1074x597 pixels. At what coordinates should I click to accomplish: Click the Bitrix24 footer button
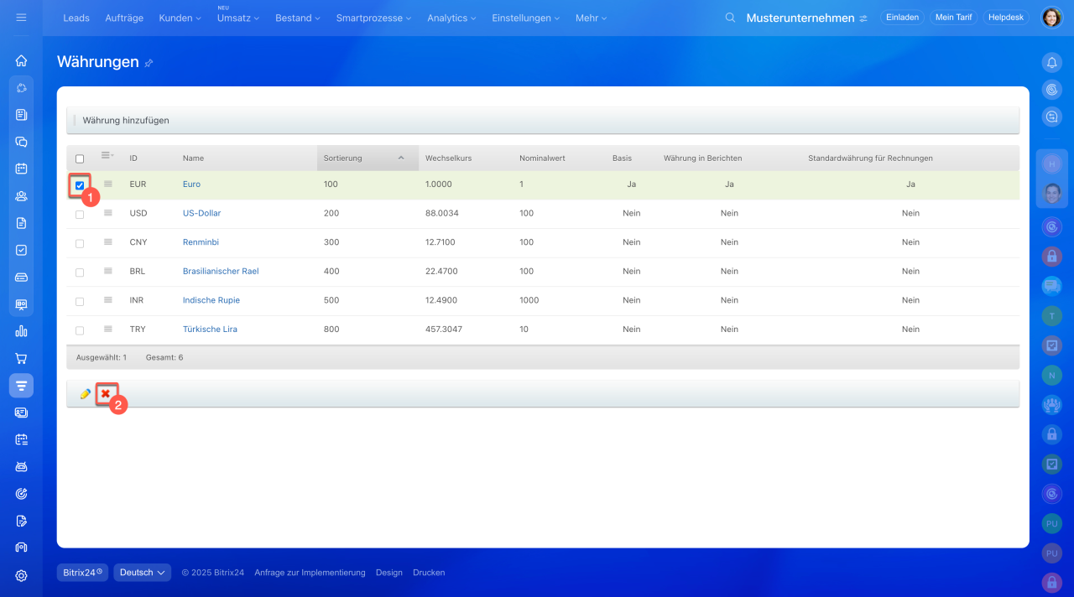click(83, 573)
